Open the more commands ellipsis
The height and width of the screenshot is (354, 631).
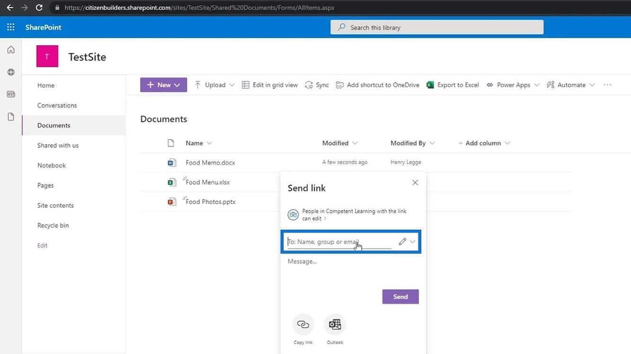click(607, 85)
